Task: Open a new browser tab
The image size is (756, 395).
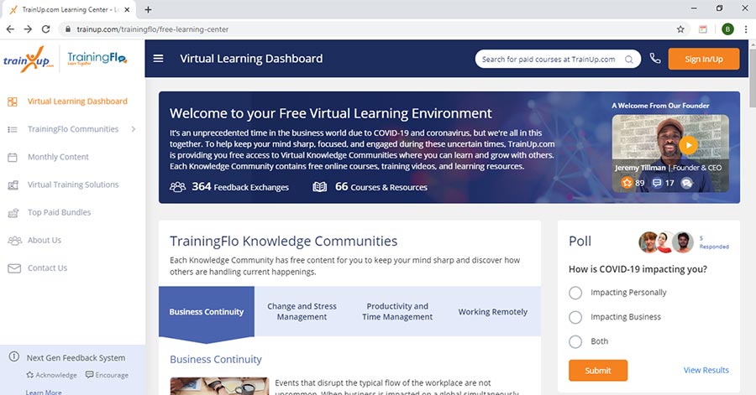Action: (x=148, y=9)
